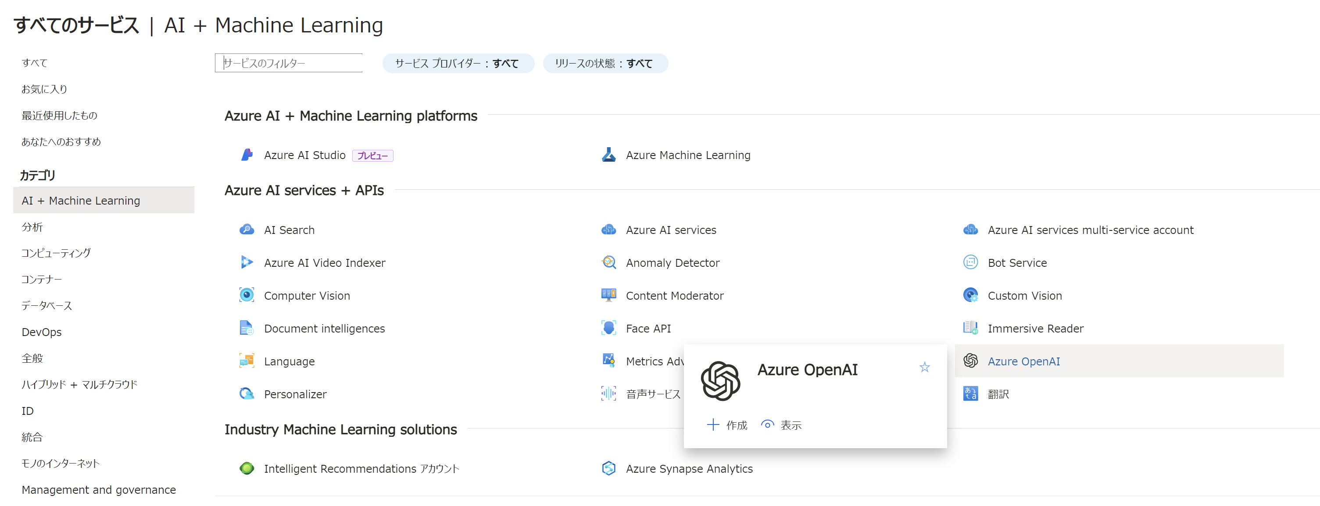Open the サービス プロバイダー filter
1320x506 pixels.
point(458,64)
